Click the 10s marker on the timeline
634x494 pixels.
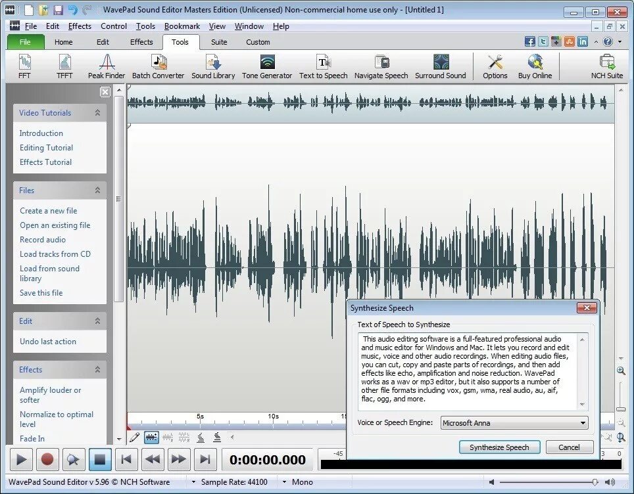(x=273, y=416)
